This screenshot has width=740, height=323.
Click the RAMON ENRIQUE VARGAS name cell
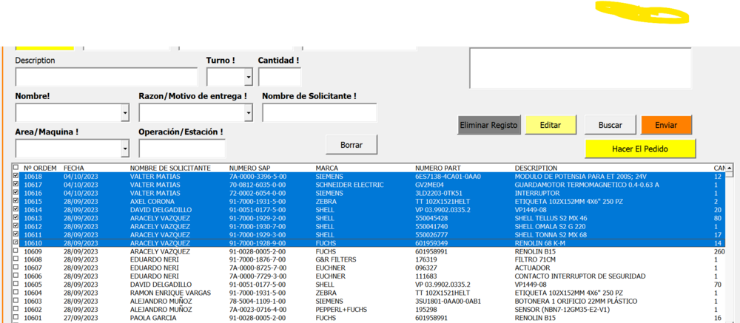170,293
